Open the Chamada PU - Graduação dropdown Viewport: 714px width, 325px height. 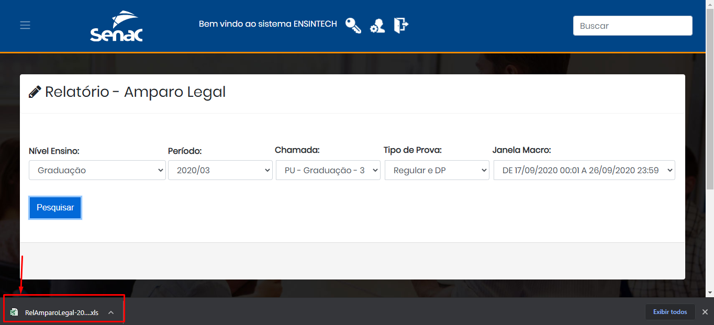[328, 170]
